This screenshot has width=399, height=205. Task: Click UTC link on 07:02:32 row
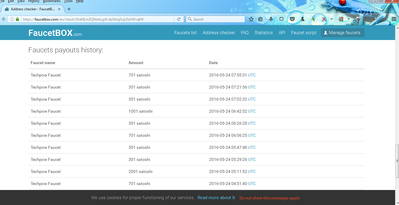252,99
